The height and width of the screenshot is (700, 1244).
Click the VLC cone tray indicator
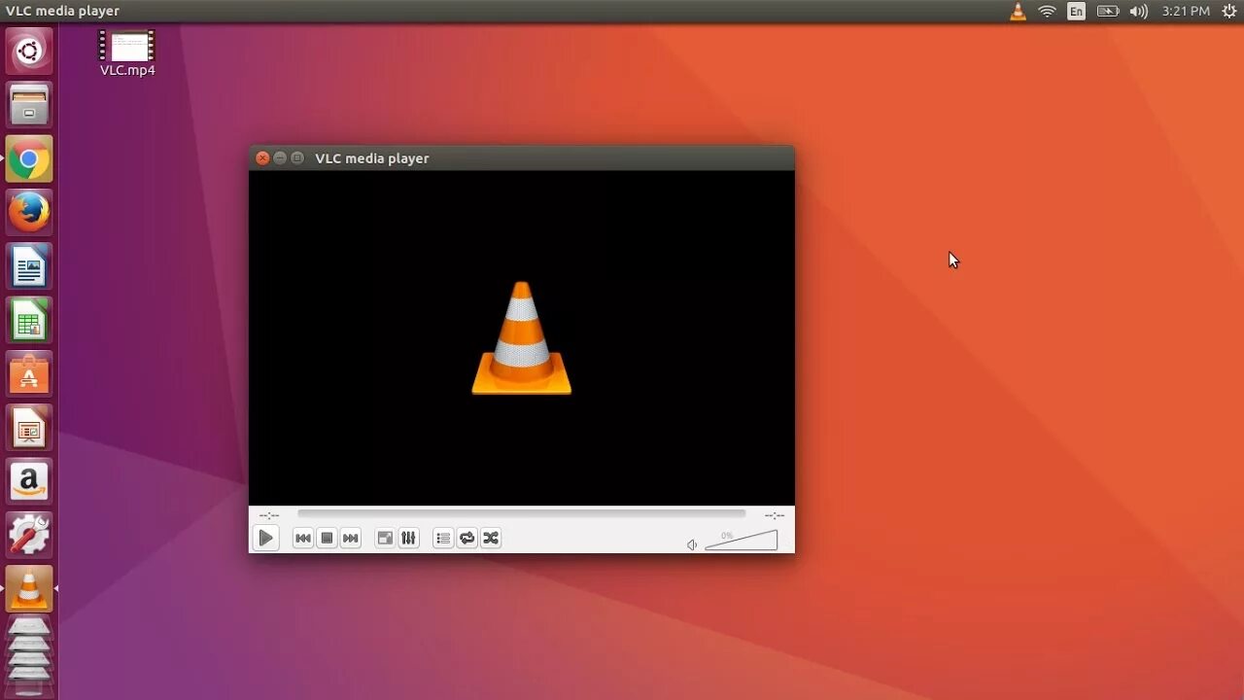coord(1018,12)
